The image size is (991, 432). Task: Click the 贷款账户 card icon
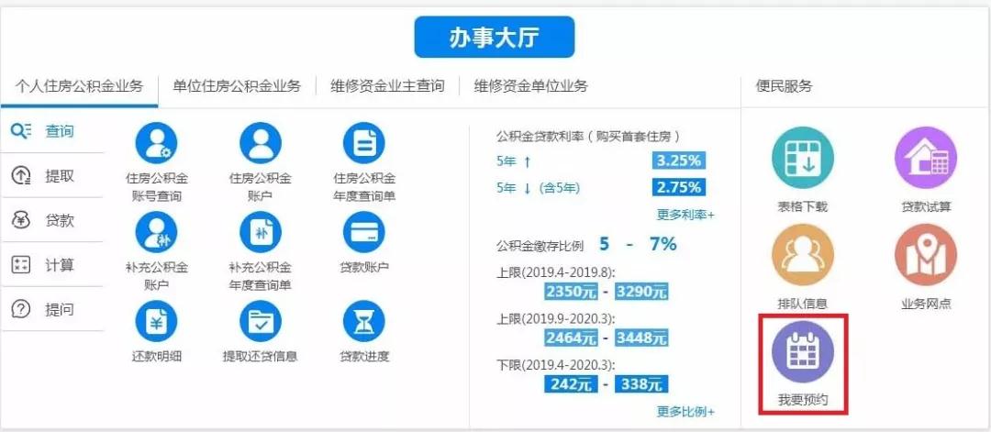point(363,232)
